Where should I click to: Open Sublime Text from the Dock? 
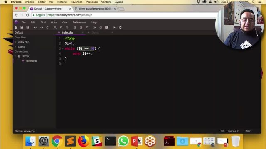point(70,141)
